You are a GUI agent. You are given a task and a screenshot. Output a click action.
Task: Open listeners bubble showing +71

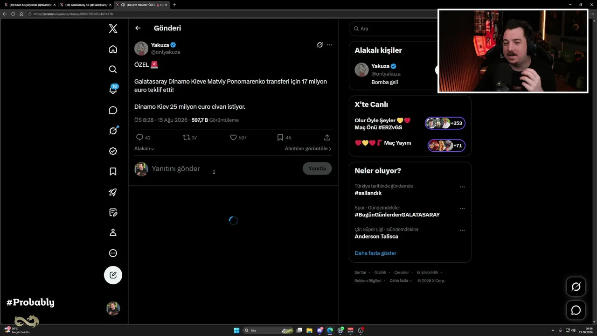pos(446,146)
